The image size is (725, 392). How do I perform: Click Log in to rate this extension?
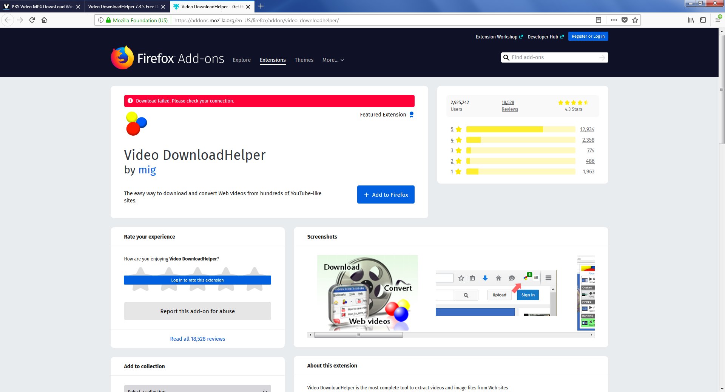(197, 280)
